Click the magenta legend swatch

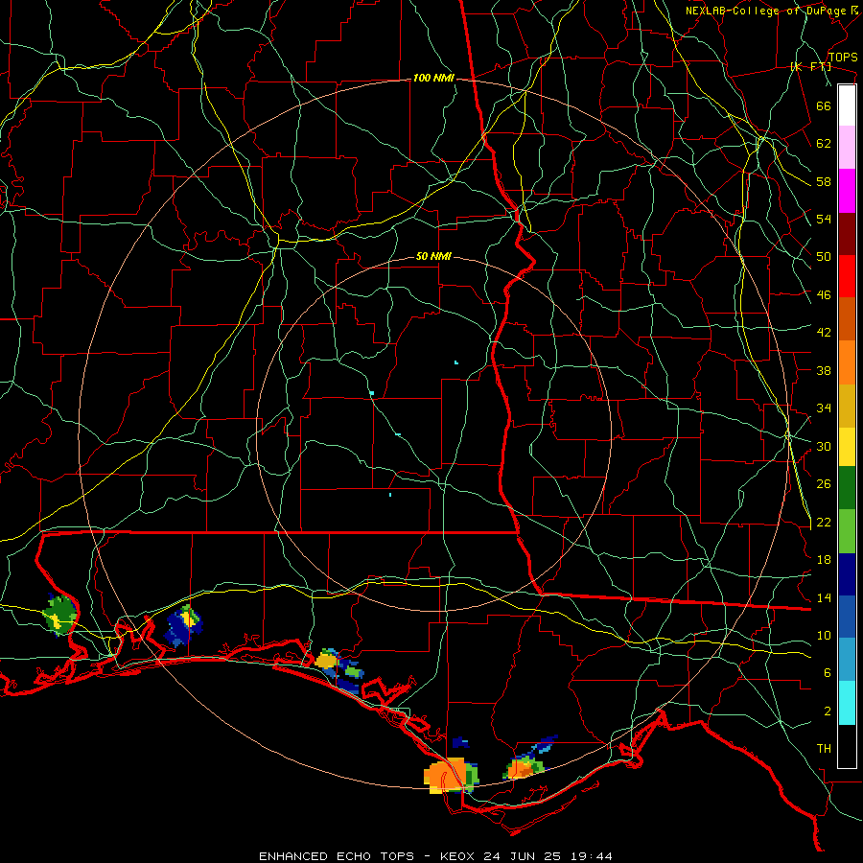pyautogui.click(x=847, y=191)
